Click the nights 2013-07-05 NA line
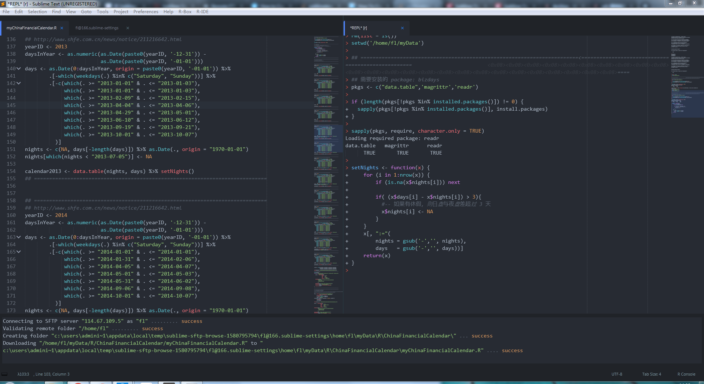 [88, 156]
